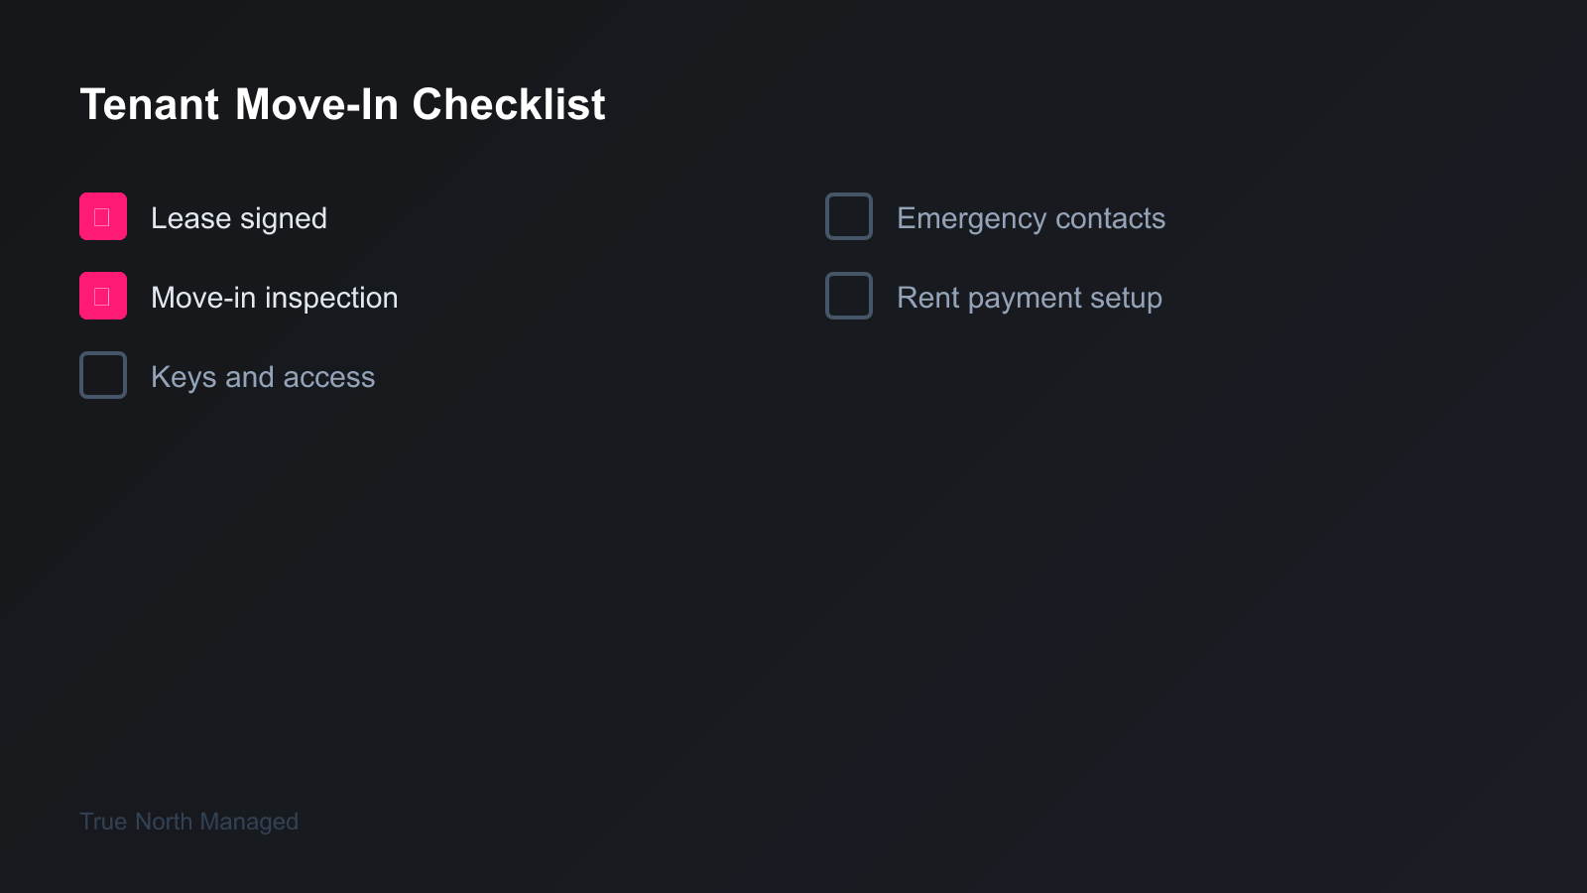1587x893 pixels.
Task: Click the empty Rent payment setup box outline
Action: [x=848, y=295]
